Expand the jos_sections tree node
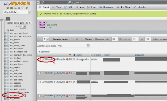This screenshot has width=167, height=101. pyautogui.click(x=5, y=83)
